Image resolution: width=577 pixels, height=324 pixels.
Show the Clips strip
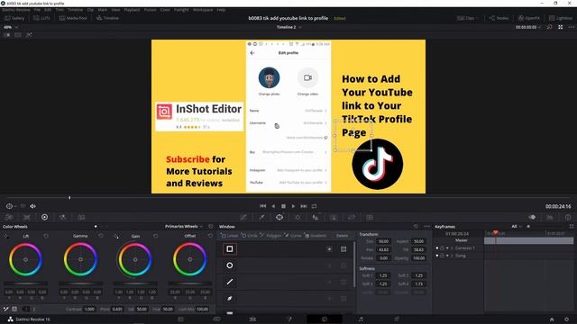coord(467,18)
